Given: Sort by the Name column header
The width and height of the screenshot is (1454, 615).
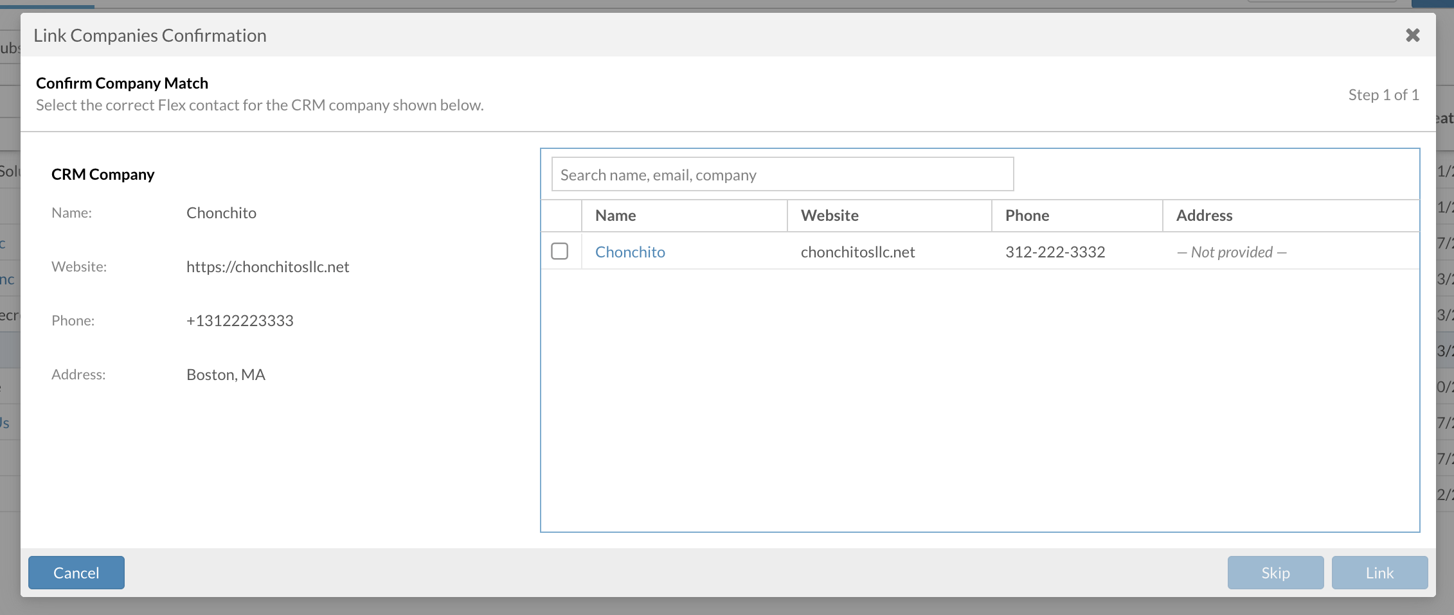Looking at the screenshot, I should [615, 216].
